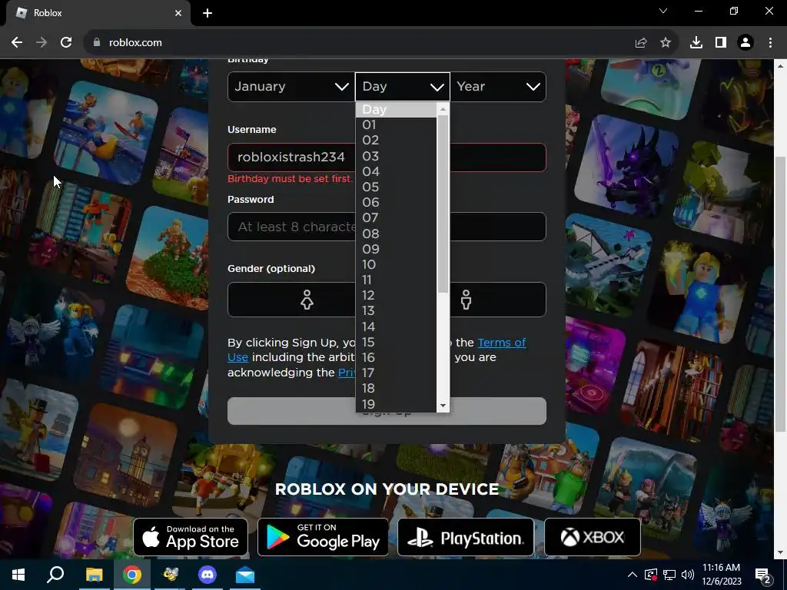The width and height of the screenshot is (787, 590).
Task: Choose day 10 from list
Action: pyautogui.click(x=396, y=265)
